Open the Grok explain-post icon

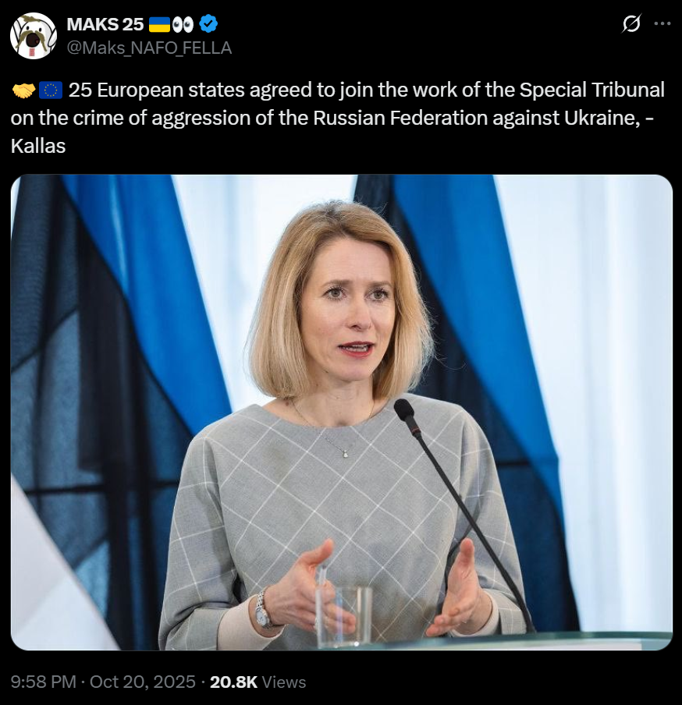click(x=631, y=23)
